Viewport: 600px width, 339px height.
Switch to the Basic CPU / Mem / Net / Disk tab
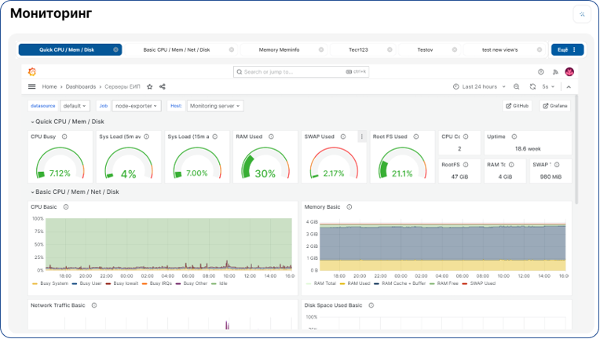[177, 49]
